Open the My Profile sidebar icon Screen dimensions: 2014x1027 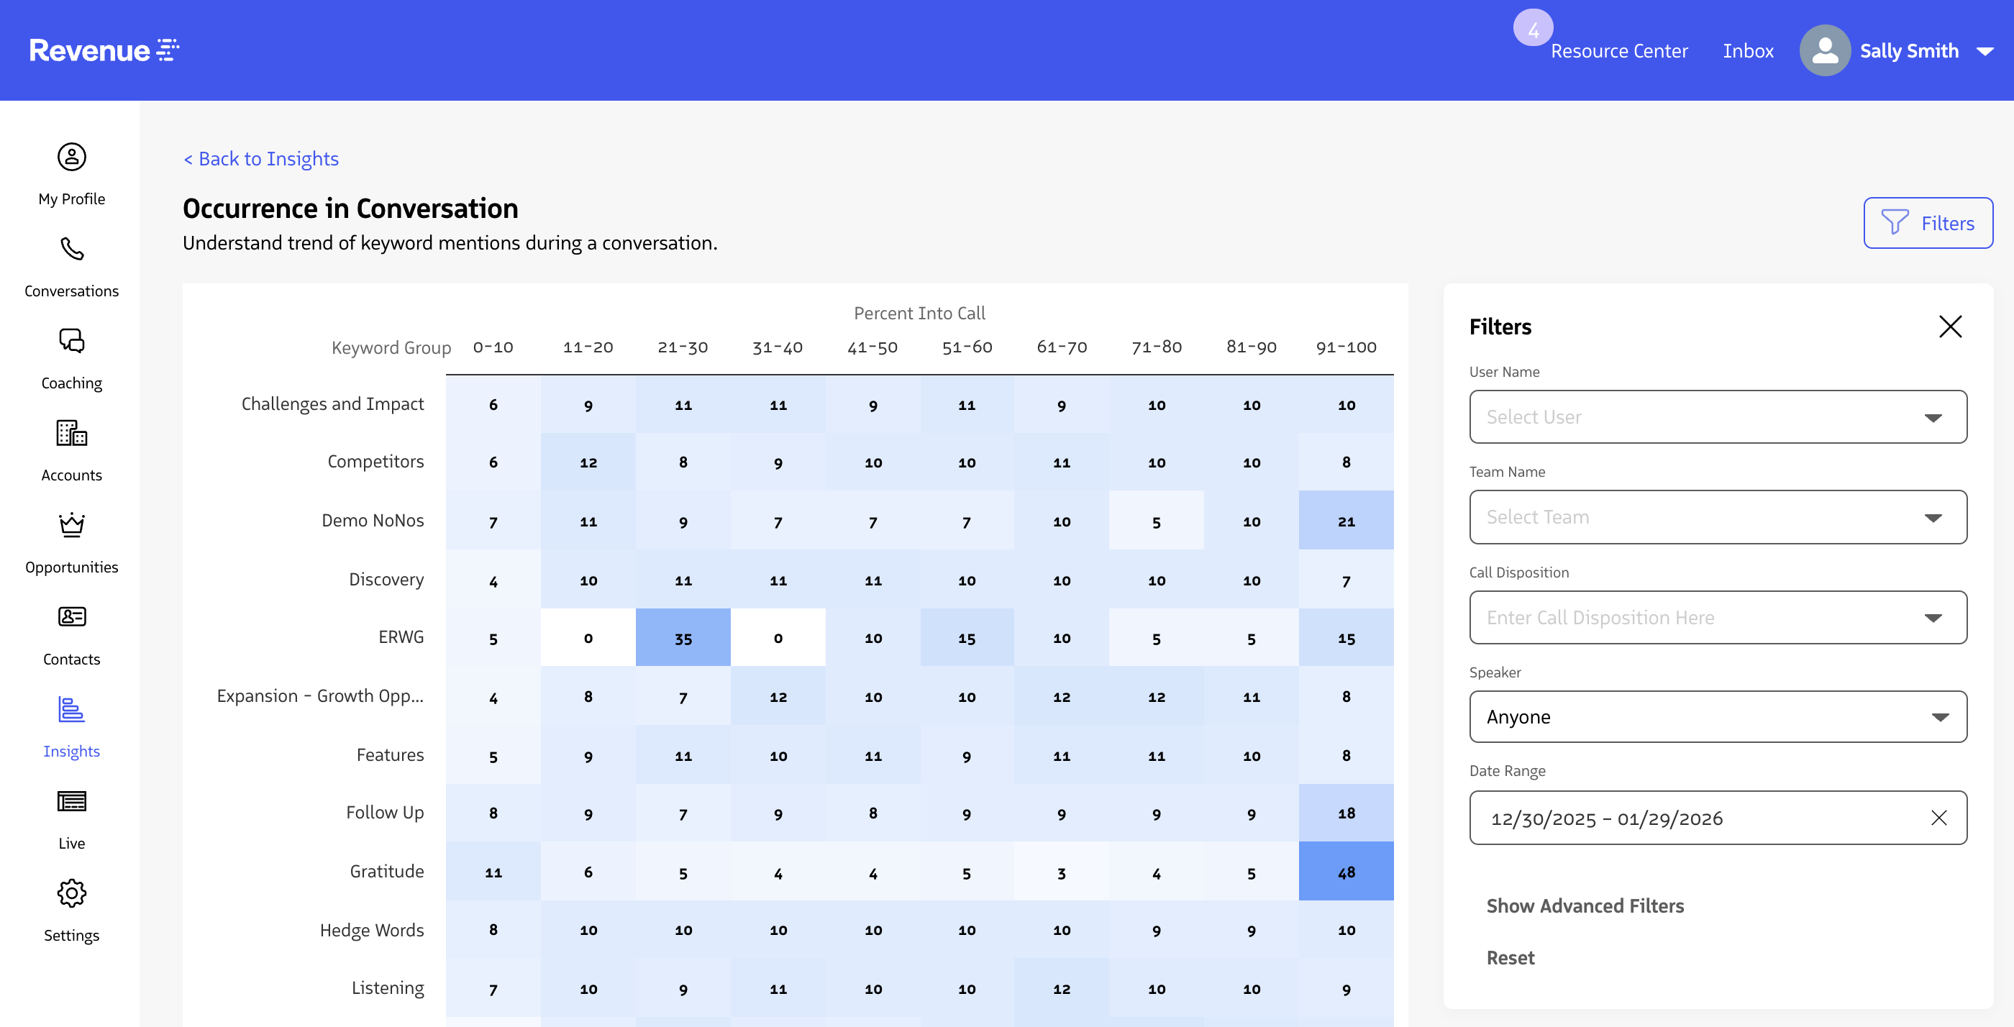(x=71, y=157)
